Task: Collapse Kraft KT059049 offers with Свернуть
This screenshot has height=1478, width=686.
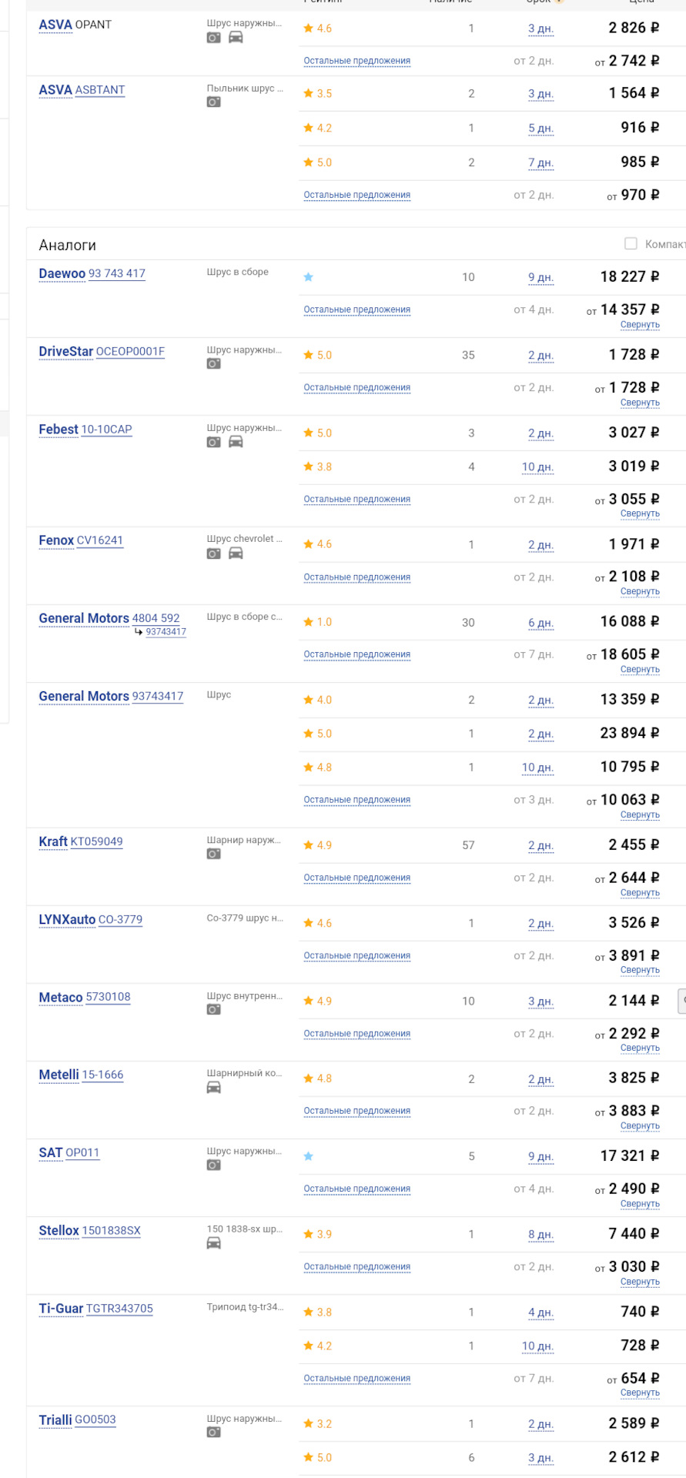Action: tap(640, 893)
